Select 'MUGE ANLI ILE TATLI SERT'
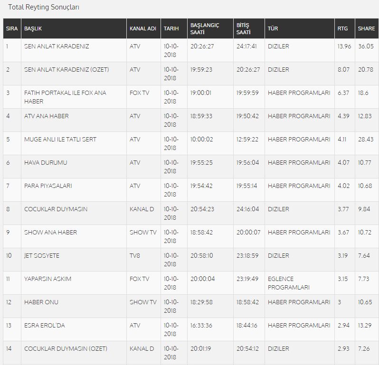Image resolution: width=379 pixels, height=365 pixels. pyautogui.click(x=60, y=140)
